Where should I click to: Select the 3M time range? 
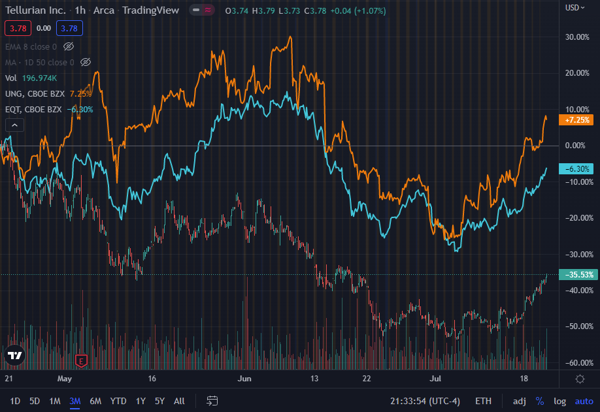[x=75, y=401]
